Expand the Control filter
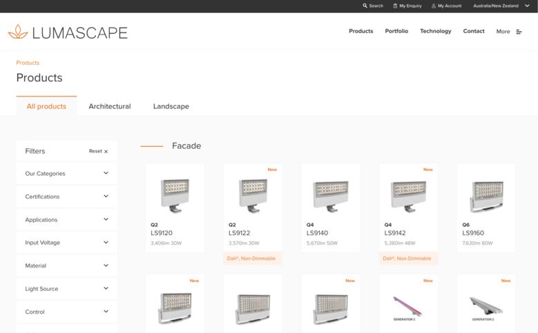The image size is (538, 333). pyautogui.click(x=66, y=312)
